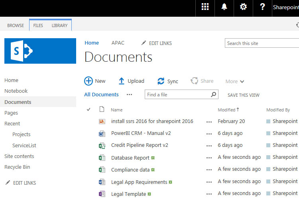Click the Search this site field

tap(262, 43)
